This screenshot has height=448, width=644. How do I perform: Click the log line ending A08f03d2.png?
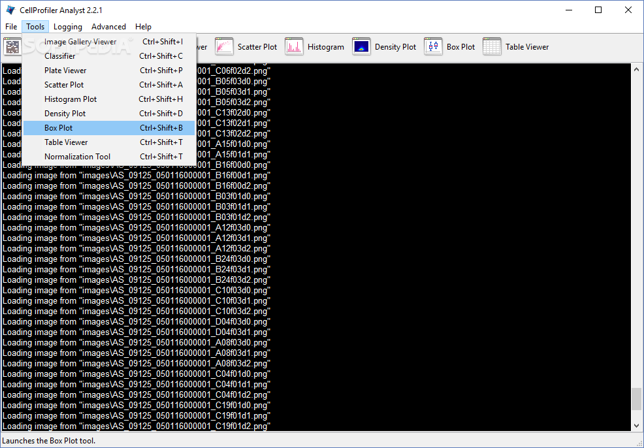coord(137,363)
